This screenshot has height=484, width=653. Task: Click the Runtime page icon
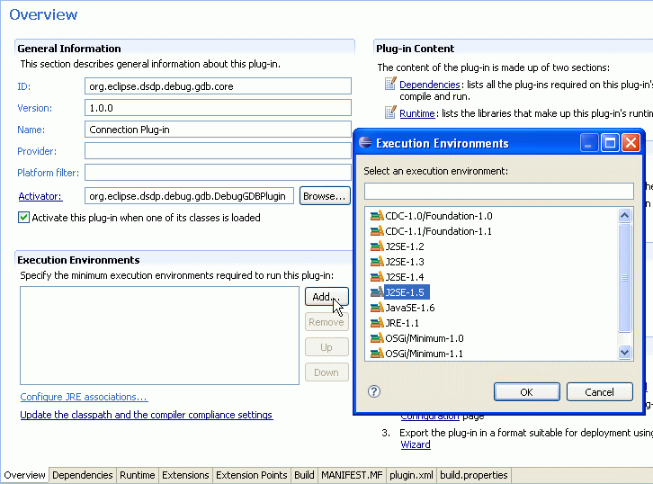(x=389, y=112)
